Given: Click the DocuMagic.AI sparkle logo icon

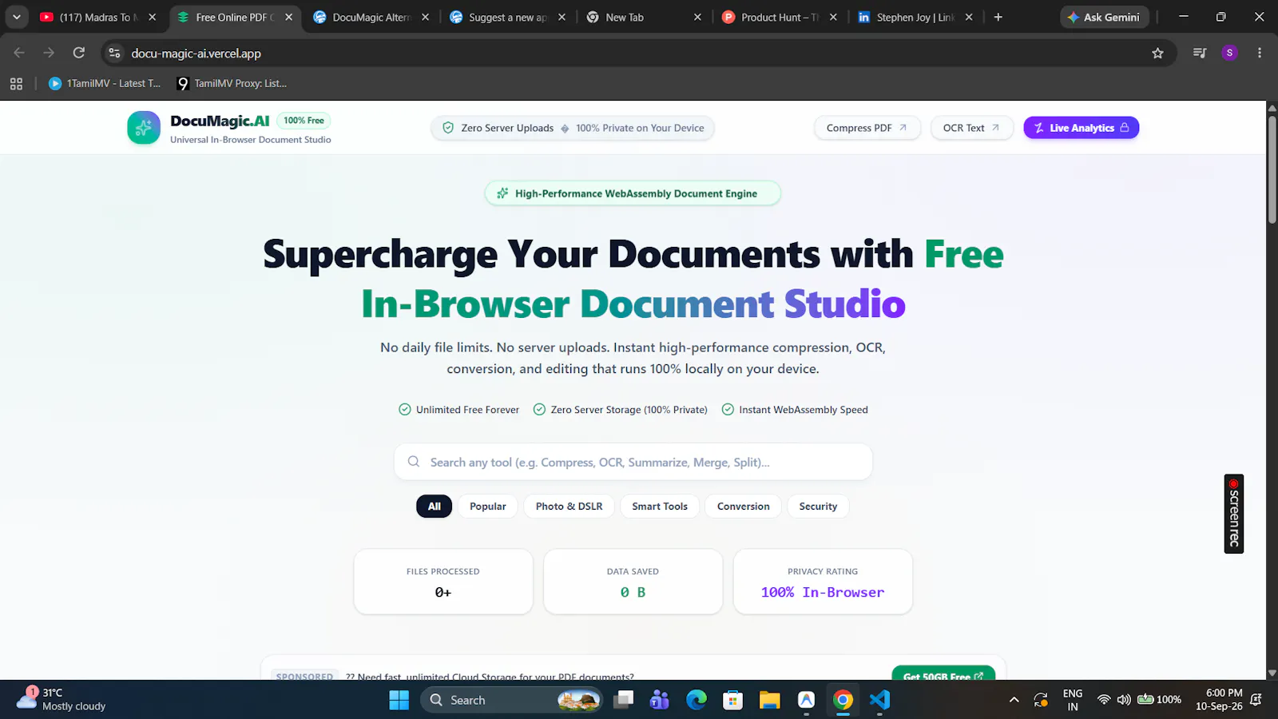Looking at the screenshot, I should (144, 128).
